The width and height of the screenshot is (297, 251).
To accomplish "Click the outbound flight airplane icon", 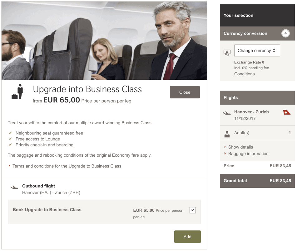I will click(x=14, y=187).
